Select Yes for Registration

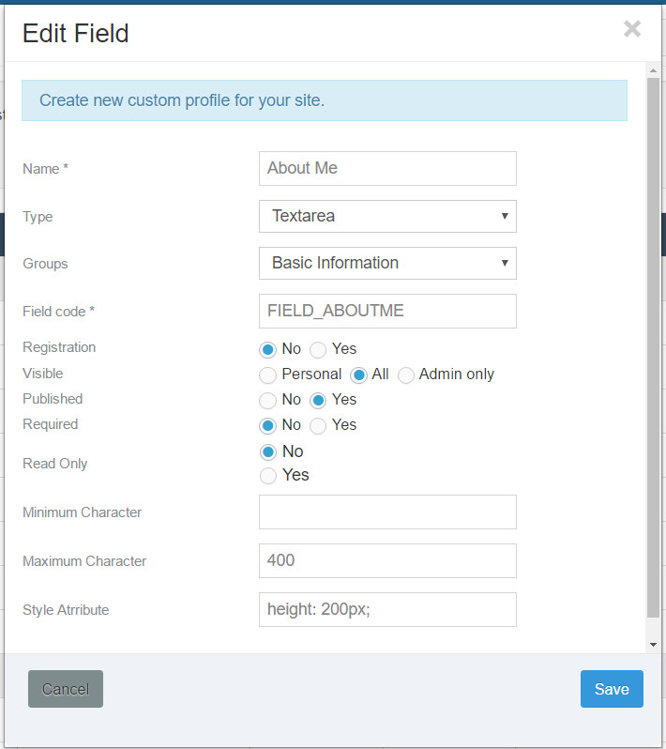click(317, 350)
